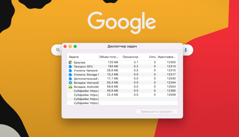The width and height of the screenshot is (239, 137).
Task: Click process ID 12314
Action: 171,66
